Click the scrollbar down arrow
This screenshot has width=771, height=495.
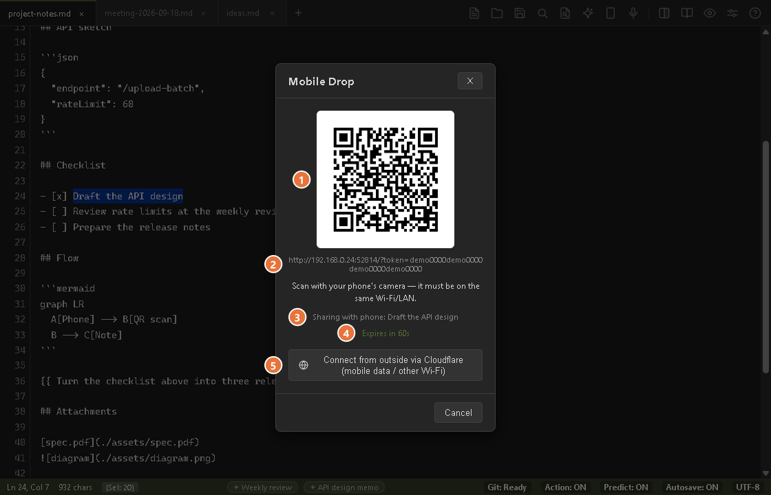click(765, 474)
